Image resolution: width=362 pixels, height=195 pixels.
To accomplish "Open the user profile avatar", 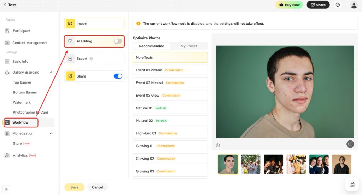I will (x=354, y=5).
